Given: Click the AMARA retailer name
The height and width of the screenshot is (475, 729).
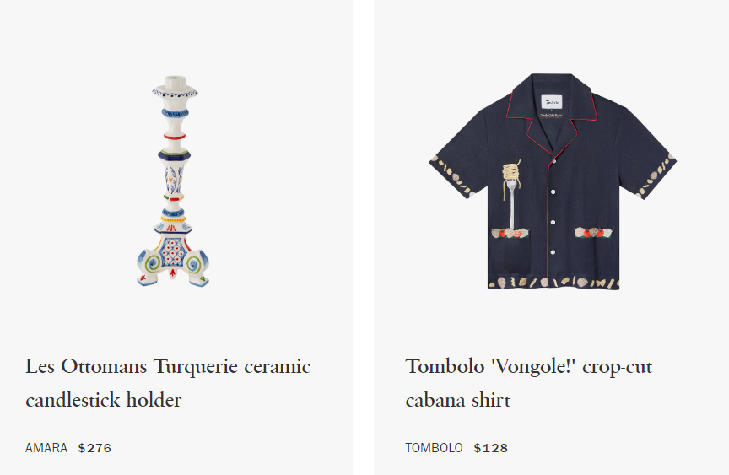Looking at the screenshot, I should coord(46,448).
